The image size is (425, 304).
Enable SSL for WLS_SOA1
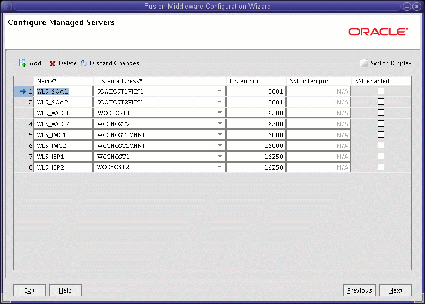click(x=381, y=91)
